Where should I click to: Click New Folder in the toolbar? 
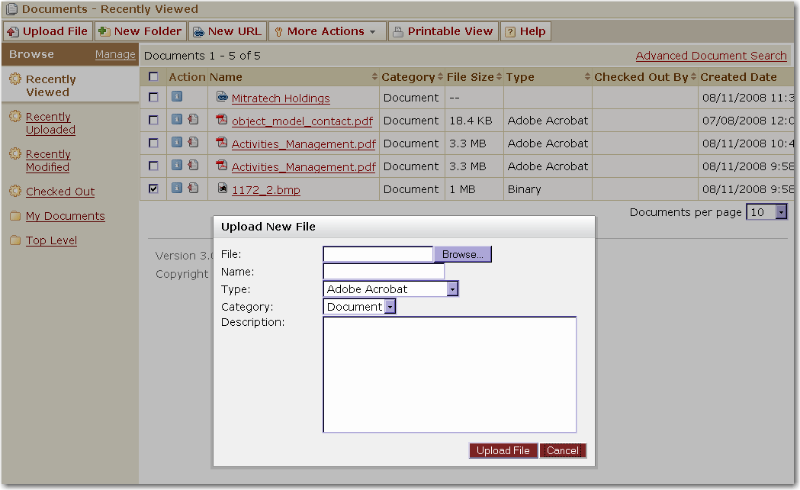click(x=140, y=31)
